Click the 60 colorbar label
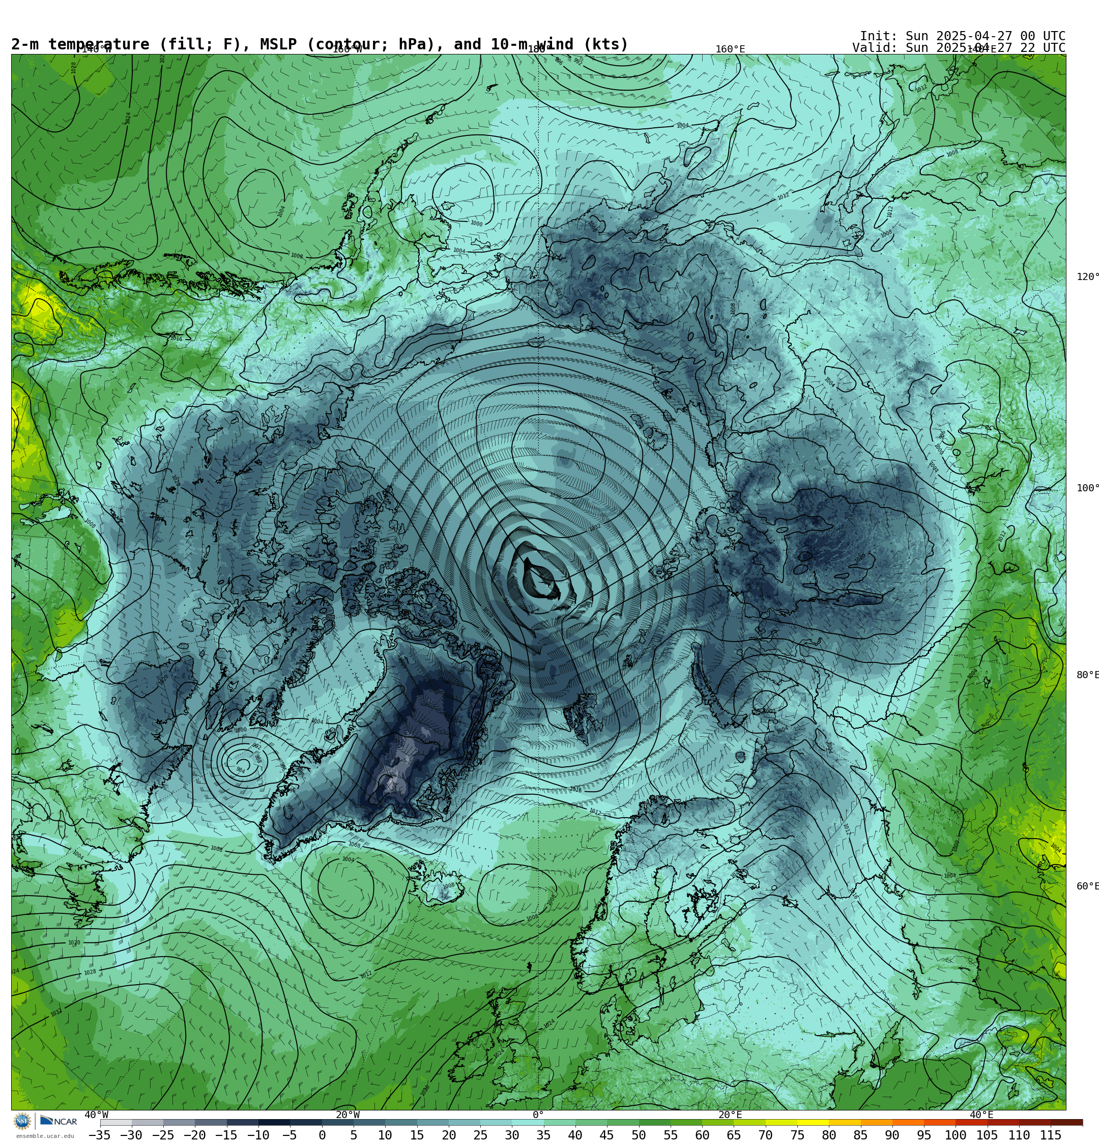The height and width of the screenshot is (1142, 1099). [x=702, y=1135]
